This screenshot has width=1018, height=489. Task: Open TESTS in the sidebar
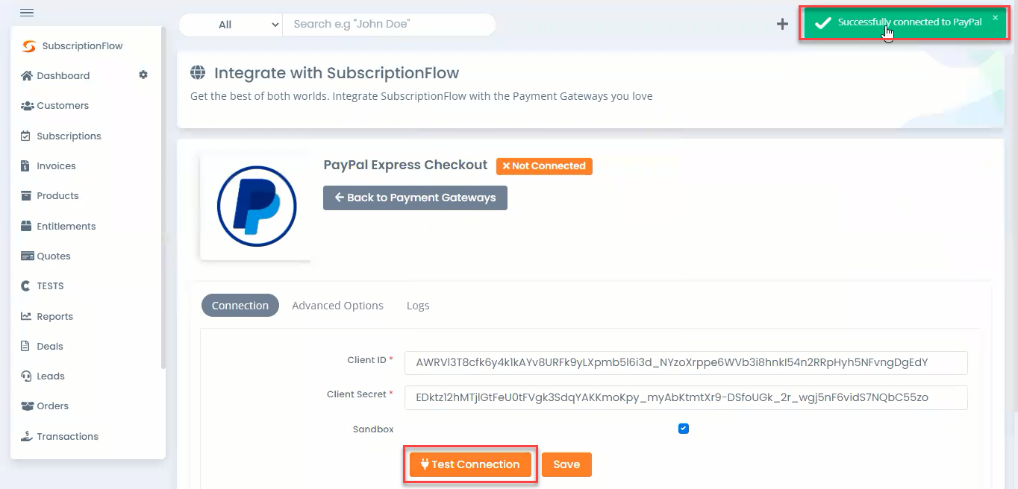(x=50, y=285)
